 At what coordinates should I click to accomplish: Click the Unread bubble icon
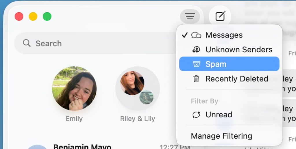coord(196,114)
